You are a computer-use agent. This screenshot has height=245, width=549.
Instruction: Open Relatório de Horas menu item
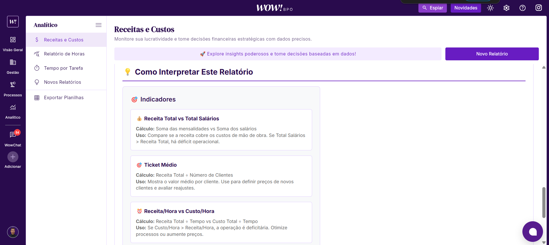64,54
